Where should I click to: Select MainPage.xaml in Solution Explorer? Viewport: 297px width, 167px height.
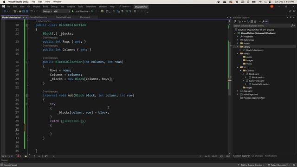point(251,95)
